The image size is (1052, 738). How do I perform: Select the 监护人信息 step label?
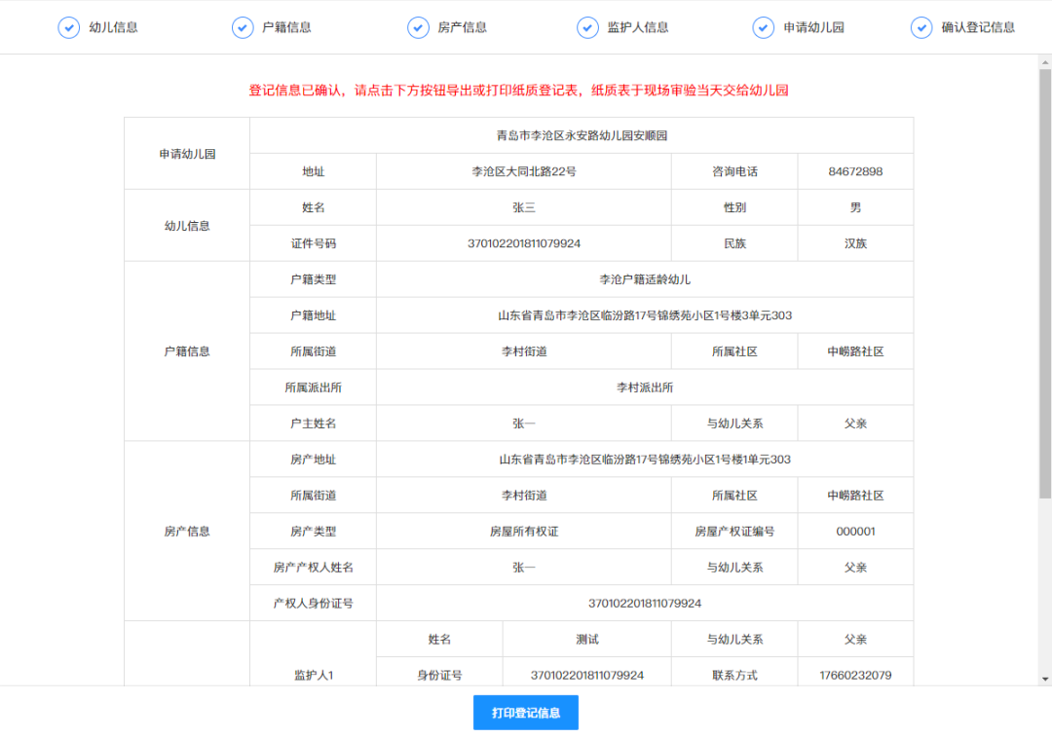[638, 27]
